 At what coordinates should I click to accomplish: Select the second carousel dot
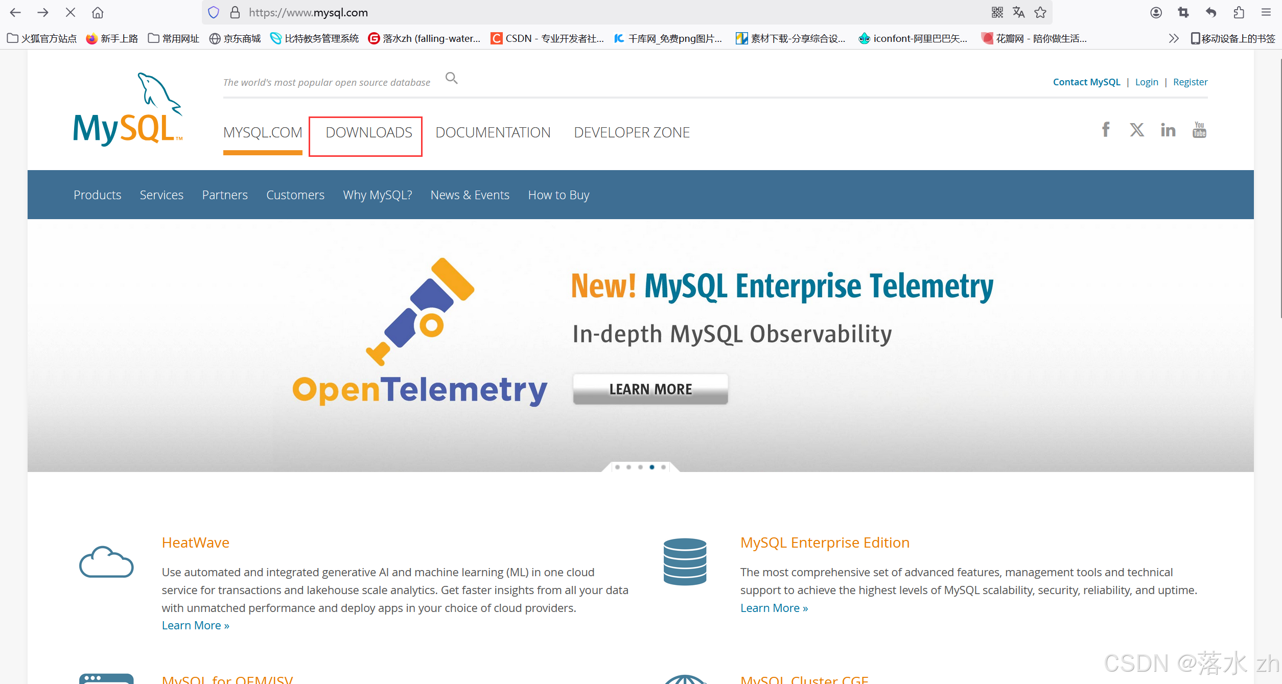coord(628,467)
